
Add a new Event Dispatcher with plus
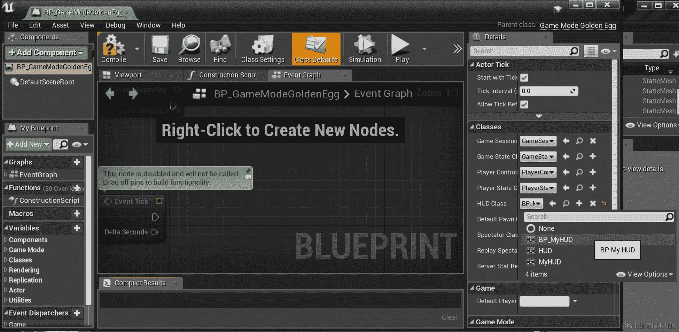click(x=77, y=313)
